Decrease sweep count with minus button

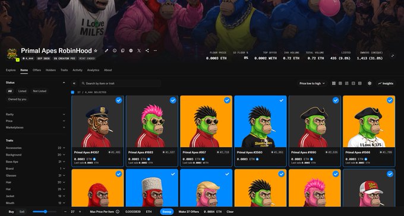(x=65, y=212)
